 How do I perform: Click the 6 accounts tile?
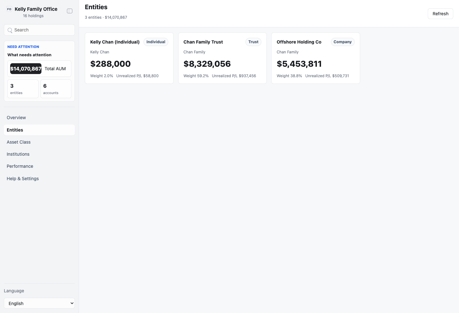[56, 89]
